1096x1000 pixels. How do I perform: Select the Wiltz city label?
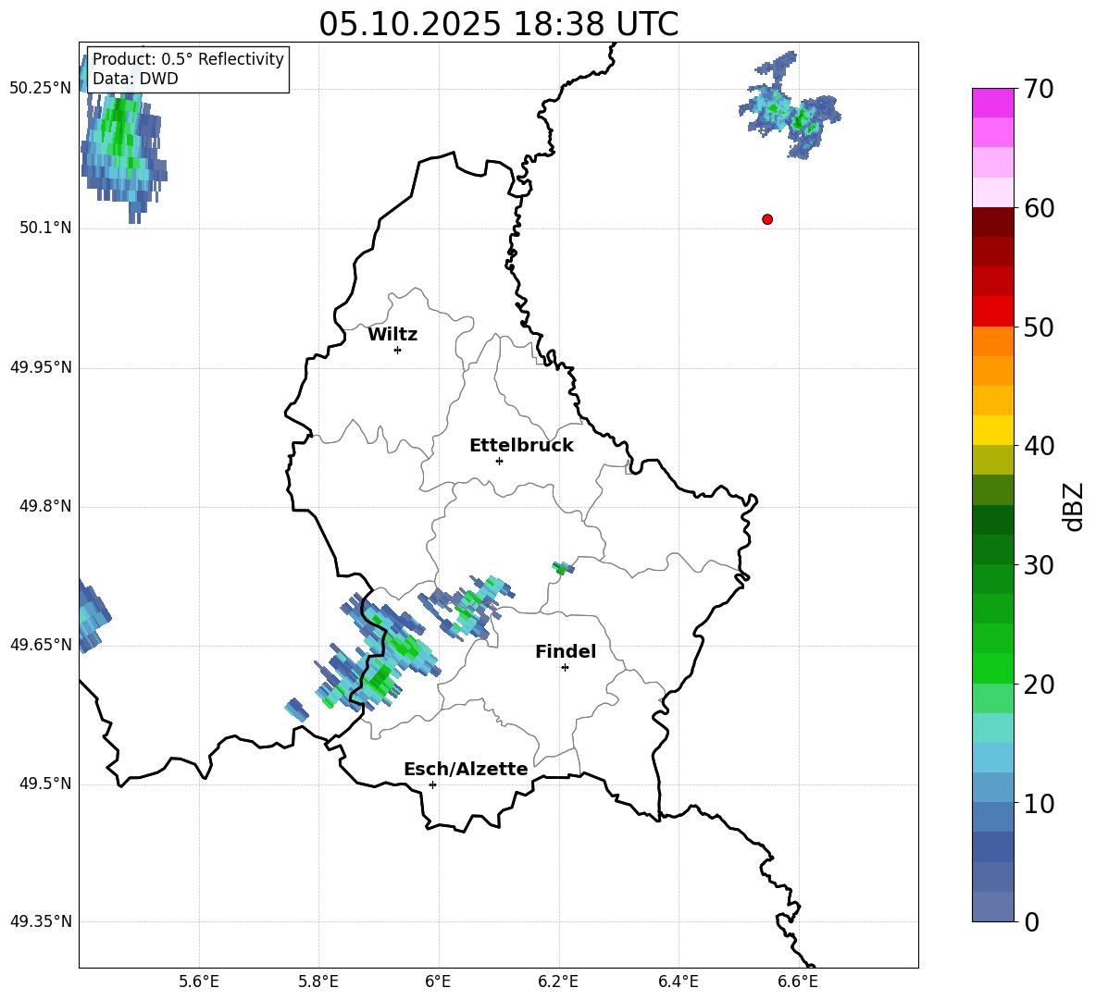coord(392,335)
